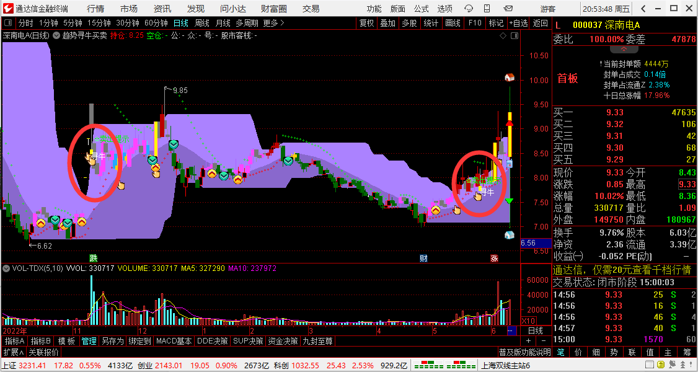Click the diamond icon at chart top-right

pyautogui.click(x=501, y=36)
